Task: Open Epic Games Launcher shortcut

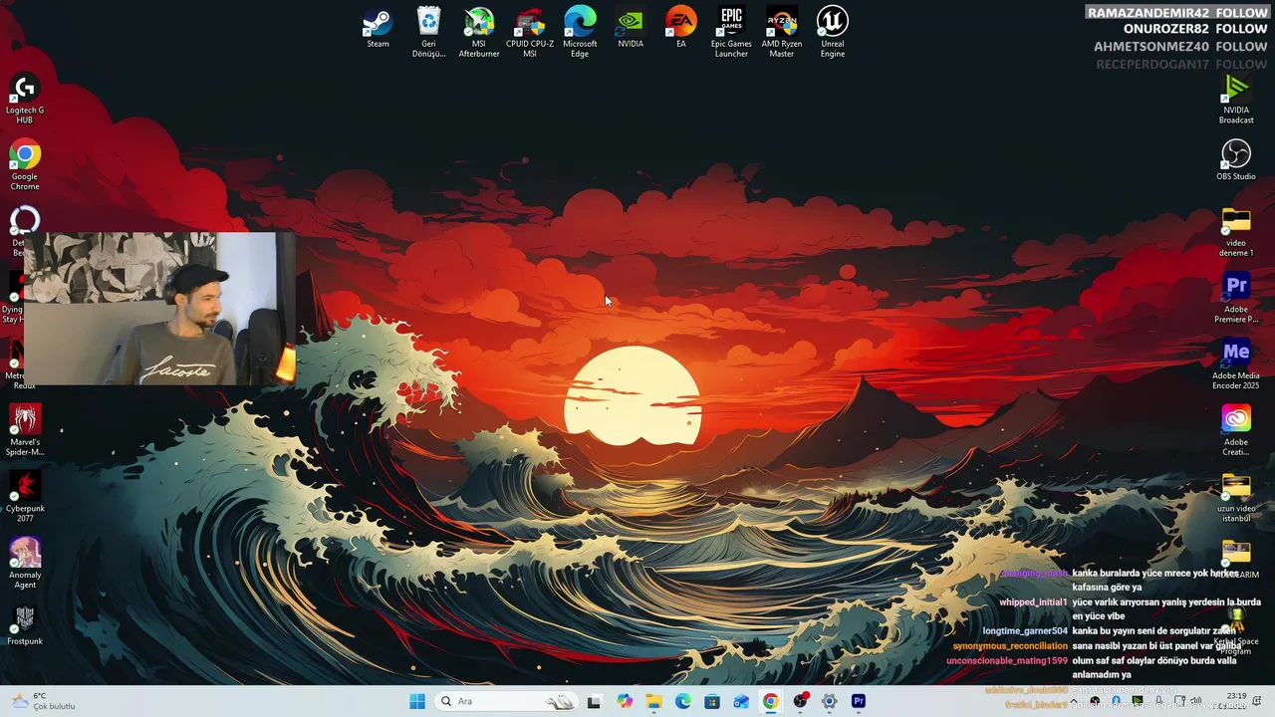Action: [x=731, y=32]
